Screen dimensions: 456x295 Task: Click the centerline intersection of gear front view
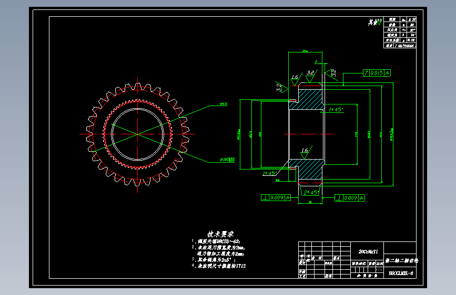pos(138,134)
